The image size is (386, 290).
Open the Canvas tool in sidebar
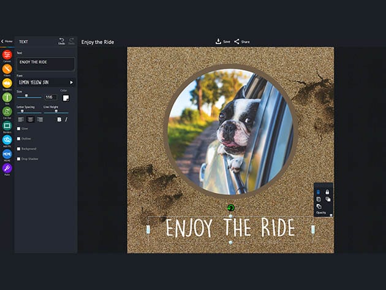[x=7, y=55]
